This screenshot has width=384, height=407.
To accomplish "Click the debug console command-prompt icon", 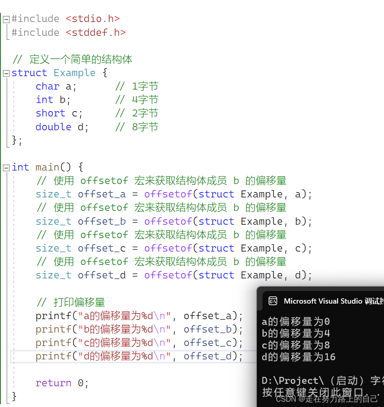I will (273, 301).
